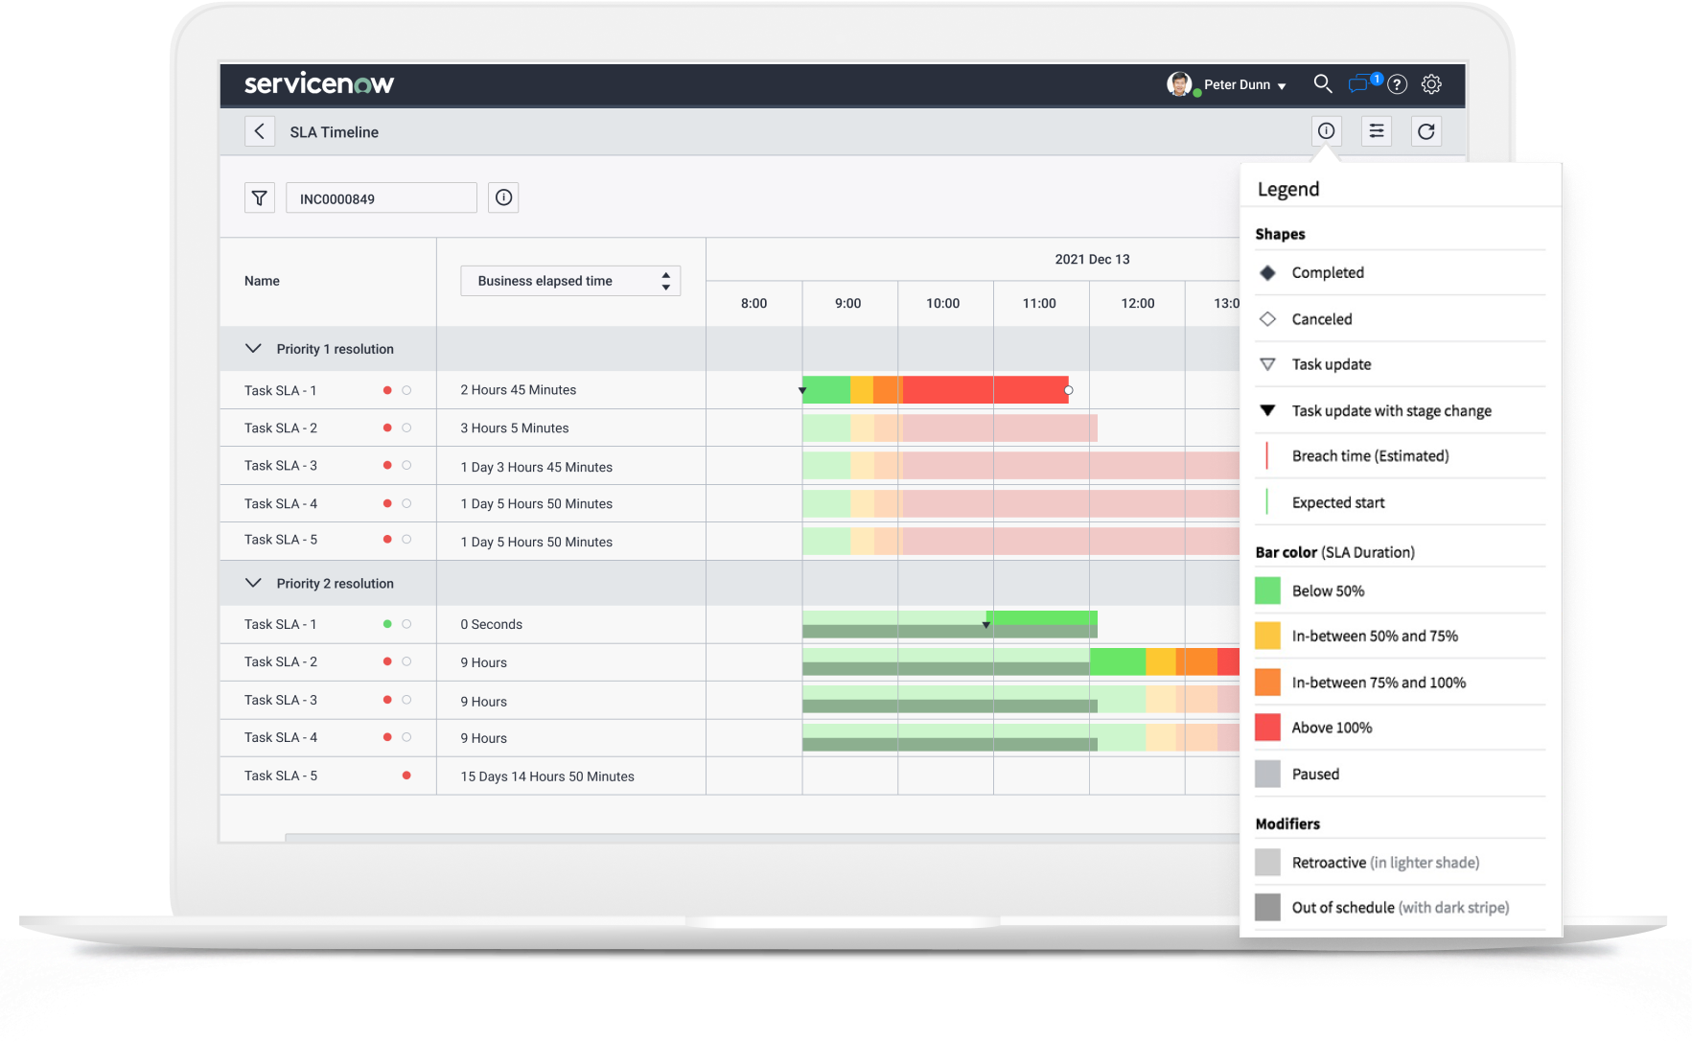Open the system settings gear
Screen dimensions: 1692x1042
click(x=1431, y=84)
